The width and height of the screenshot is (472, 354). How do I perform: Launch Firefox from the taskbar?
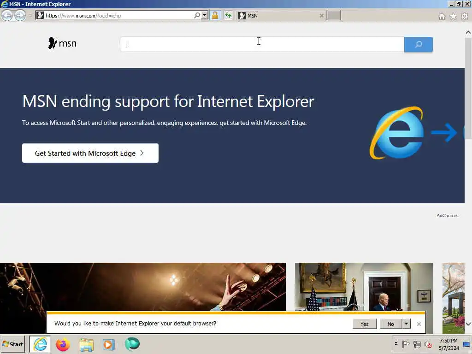point(63,344)
